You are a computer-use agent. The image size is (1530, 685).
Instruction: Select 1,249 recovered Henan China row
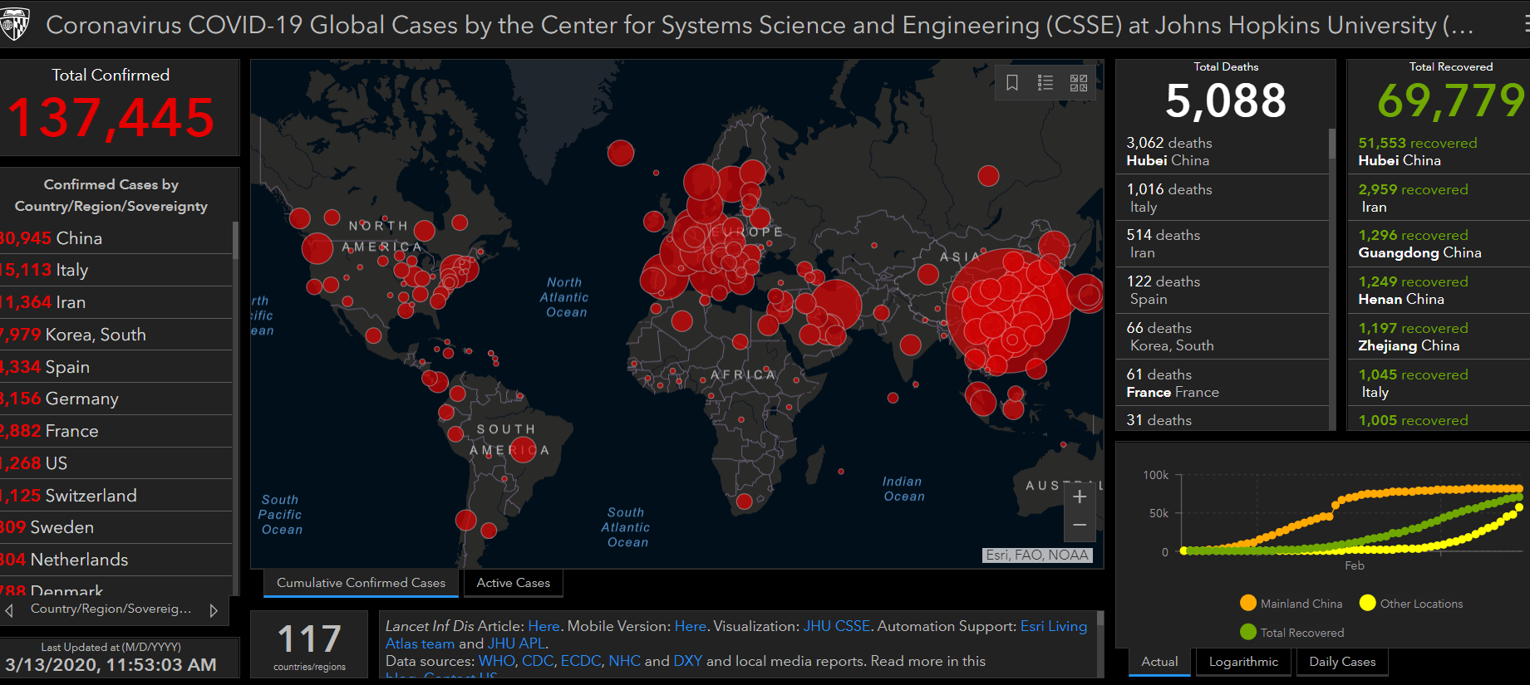pyautogui.click(x=1439, y=290)
